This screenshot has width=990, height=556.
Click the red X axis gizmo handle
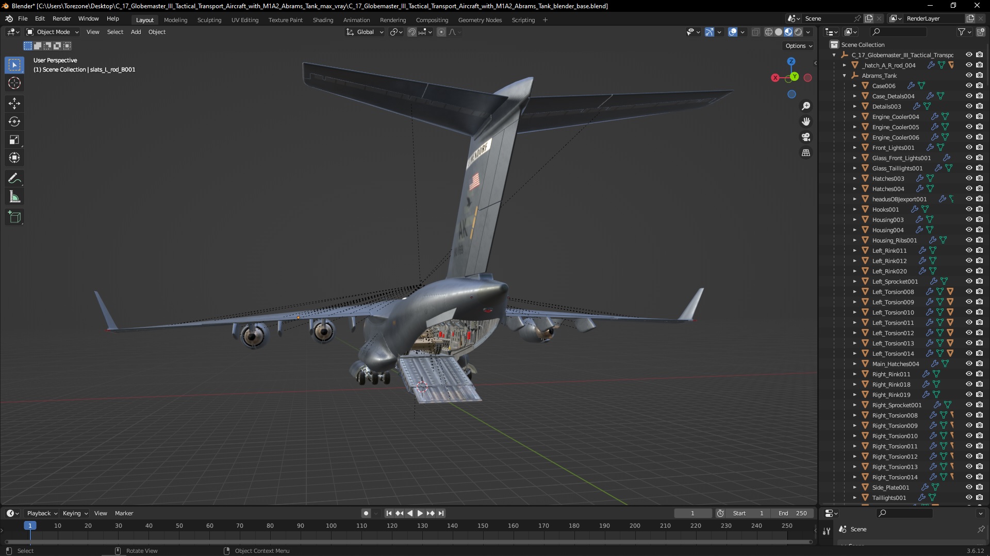click(x=775, y=78)
